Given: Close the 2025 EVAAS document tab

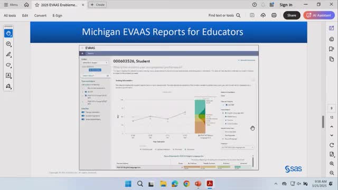Looking at the screenshot, I should pos(83,5).
